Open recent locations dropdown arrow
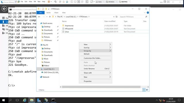 [47, 17]
